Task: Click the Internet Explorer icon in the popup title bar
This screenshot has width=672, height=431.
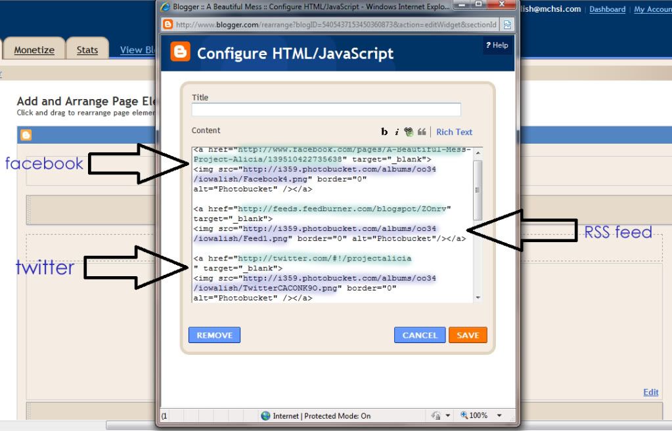Action: pos(165,7)
